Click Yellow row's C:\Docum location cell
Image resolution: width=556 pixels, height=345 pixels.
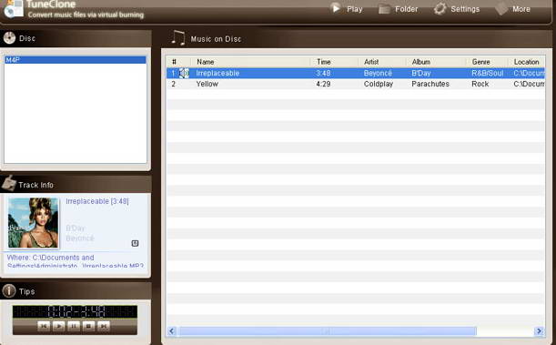[x=529, y=84]
